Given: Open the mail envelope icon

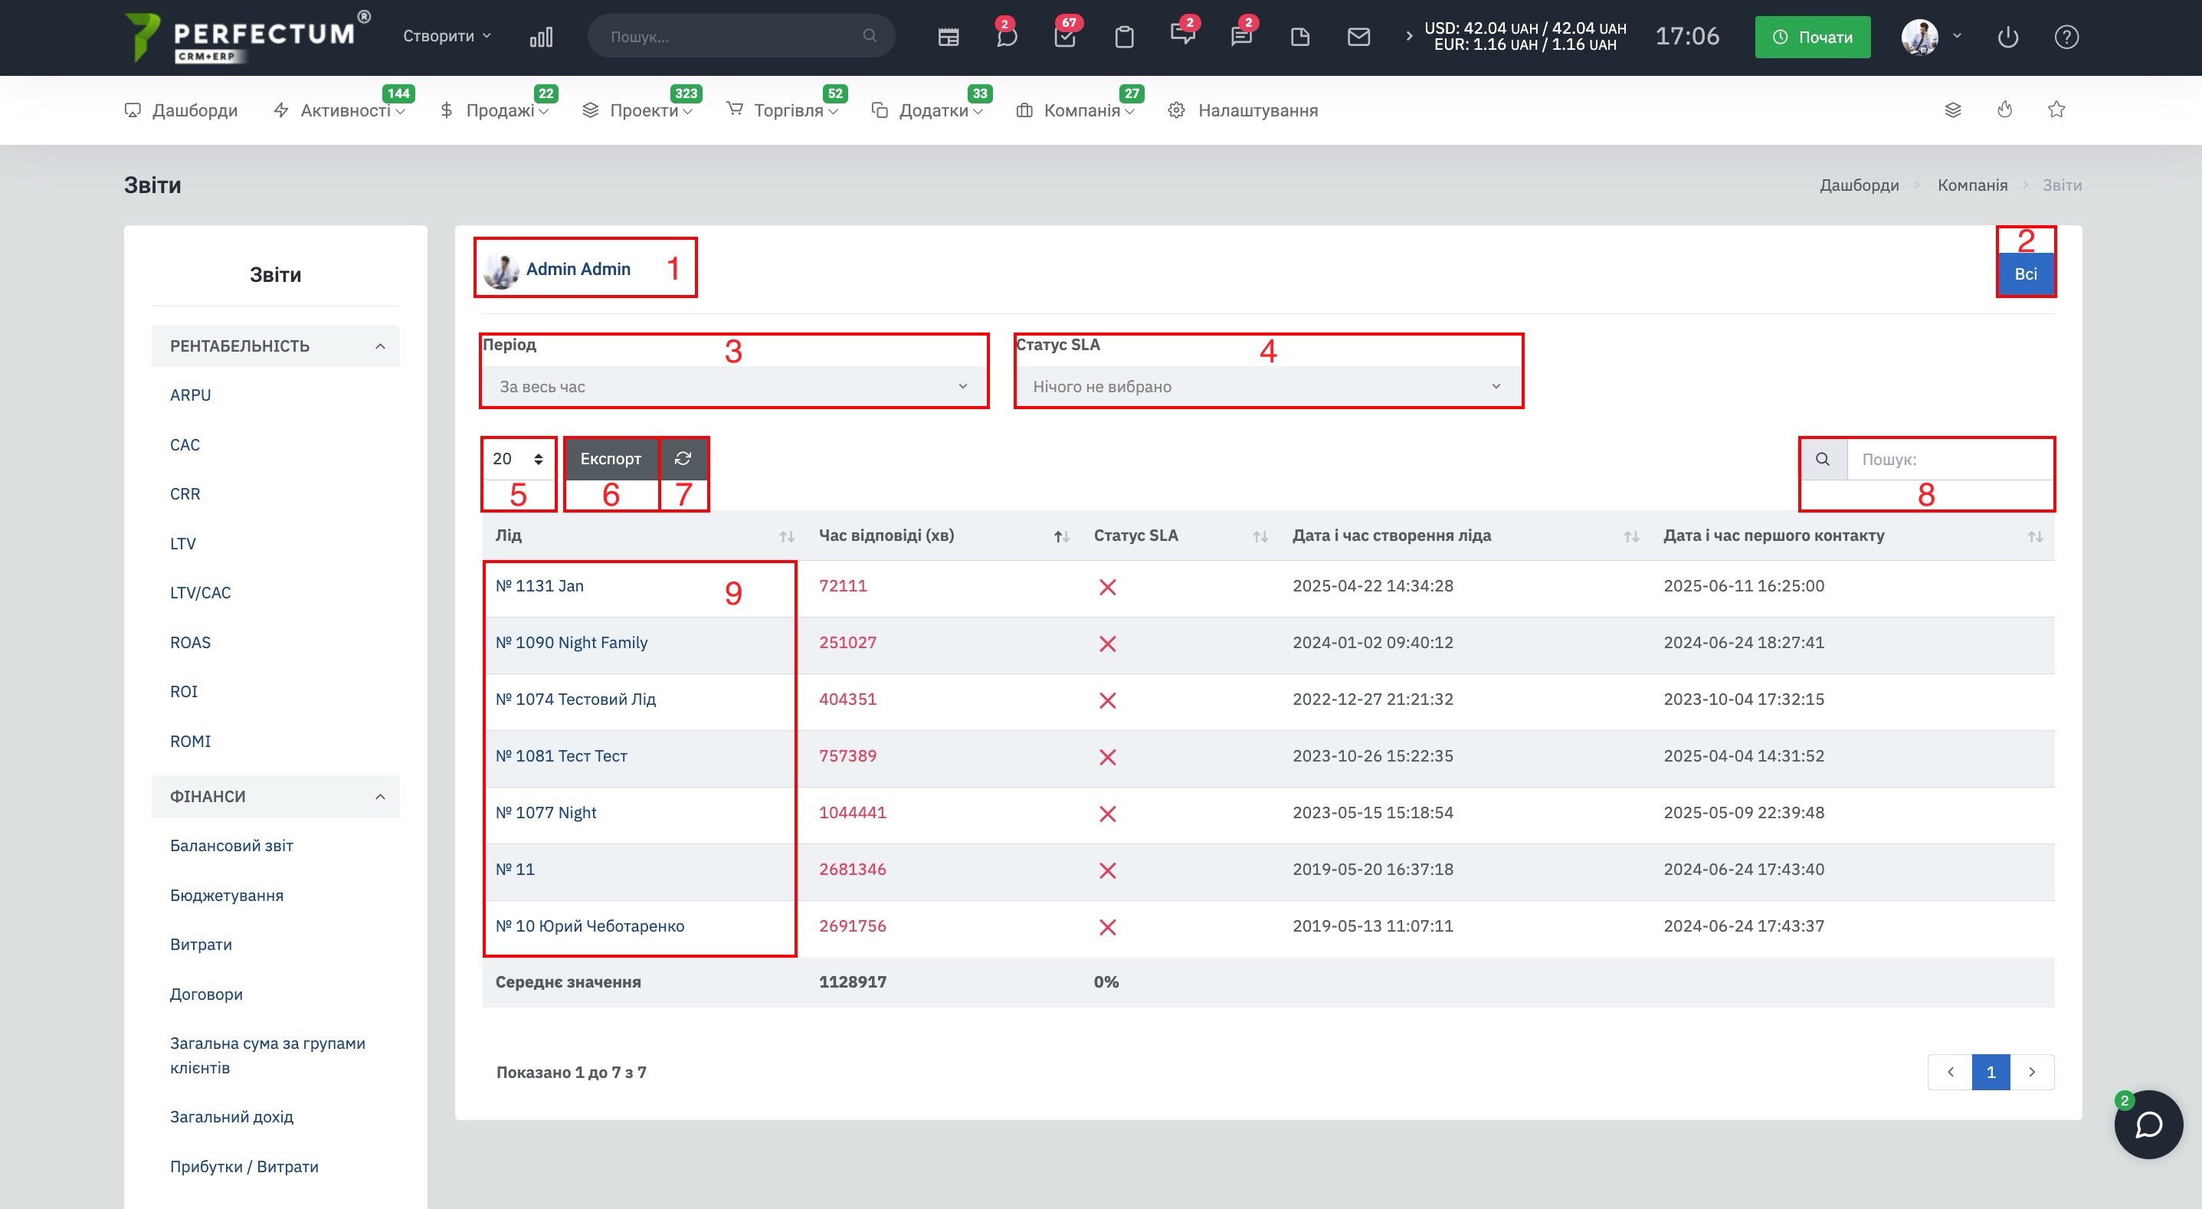Looking at the screenshot, I should (x=1358, y=37).
